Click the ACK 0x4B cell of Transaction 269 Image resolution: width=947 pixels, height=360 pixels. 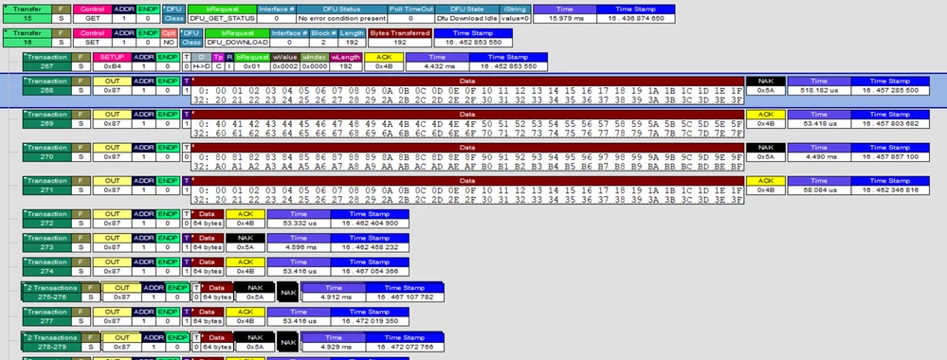tap(765, 119)
